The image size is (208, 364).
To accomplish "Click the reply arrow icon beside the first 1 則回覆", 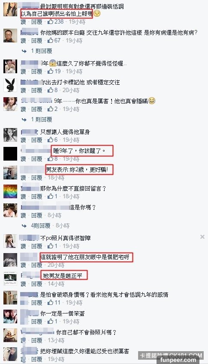I will tap(24, 51).
